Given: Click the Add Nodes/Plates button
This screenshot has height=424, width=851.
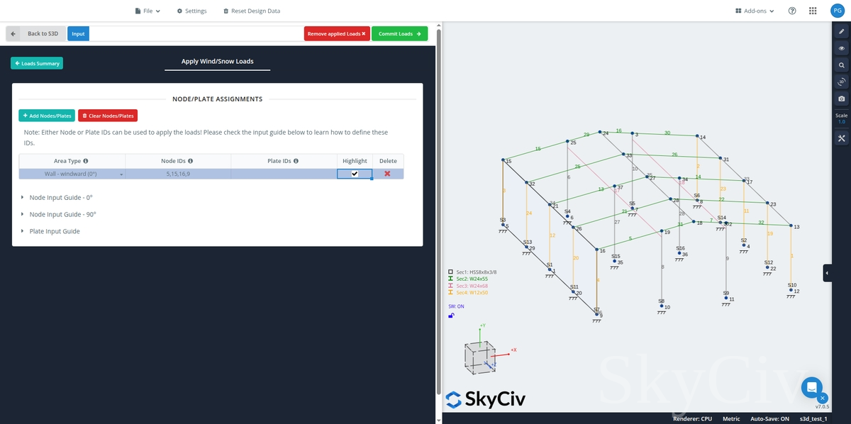Looking at the screenshot, I should pyautogui.click(x=47, y=116).
